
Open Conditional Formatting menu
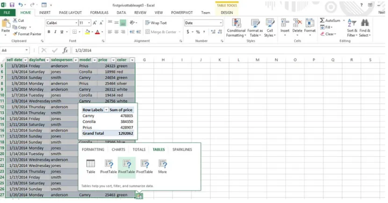236,28
